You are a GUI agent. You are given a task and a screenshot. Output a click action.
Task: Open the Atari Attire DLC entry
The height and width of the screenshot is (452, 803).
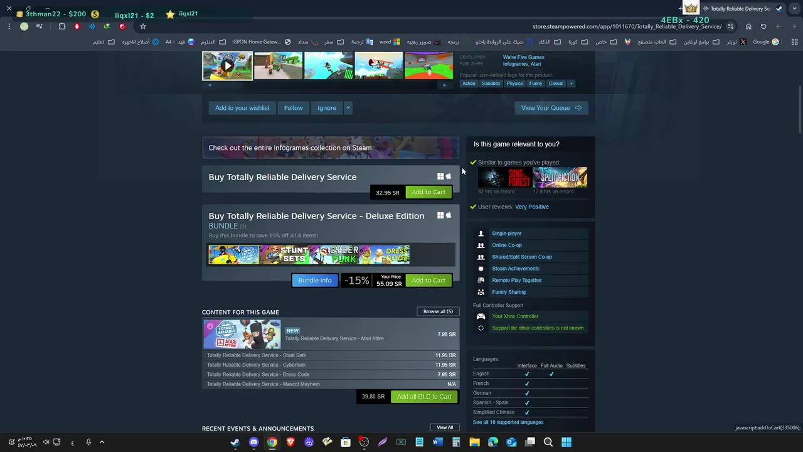click(x=331, y=335)
